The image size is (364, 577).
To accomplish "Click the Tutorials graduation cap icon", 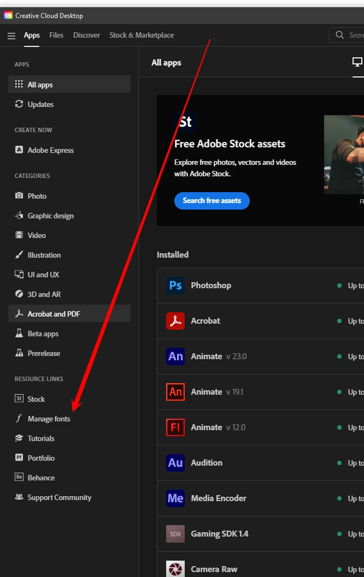I will 19,438.
